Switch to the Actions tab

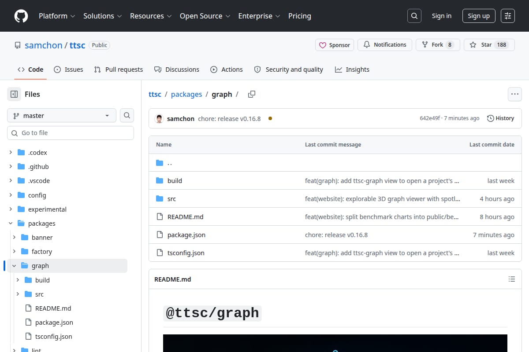coord(227,70)
